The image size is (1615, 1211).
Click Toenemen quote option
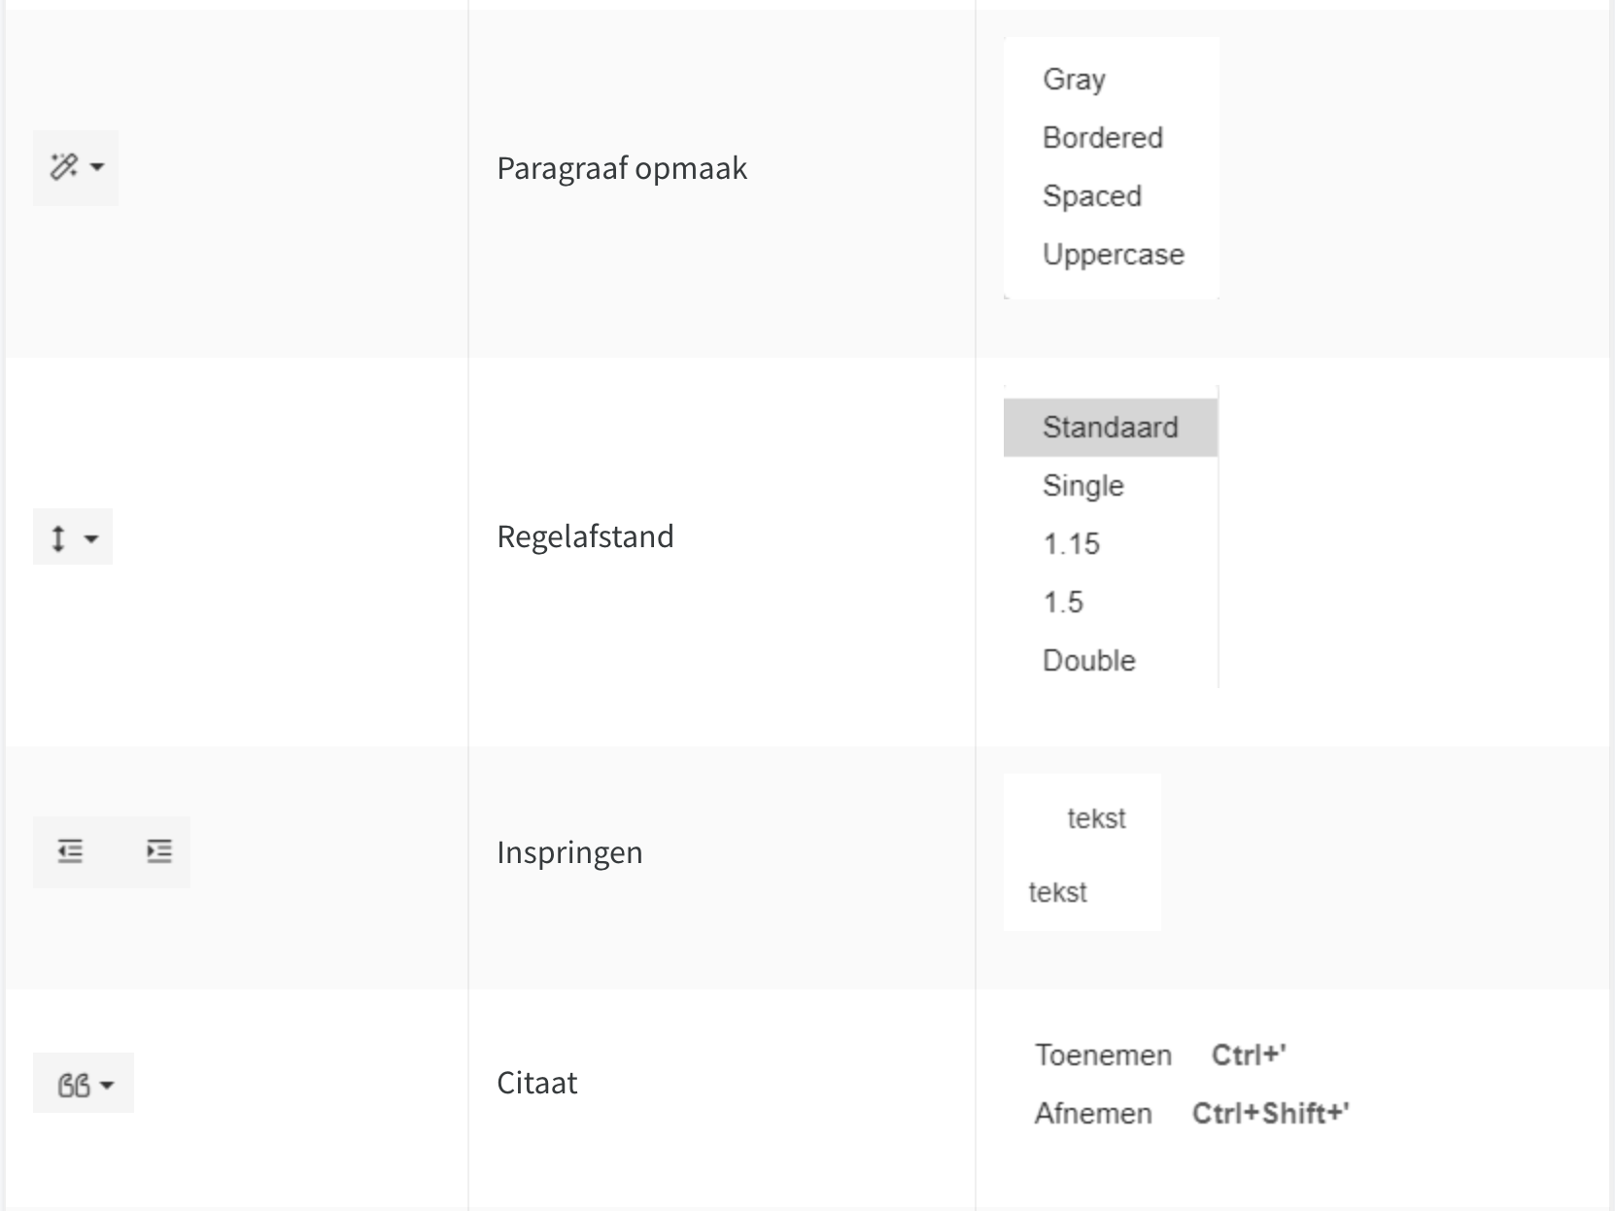[1103, 1055]
